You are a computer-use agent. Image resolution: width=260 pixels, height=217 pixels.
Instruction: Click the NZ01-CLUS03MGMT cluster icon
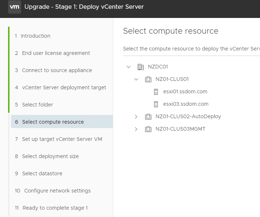point(148,129)
